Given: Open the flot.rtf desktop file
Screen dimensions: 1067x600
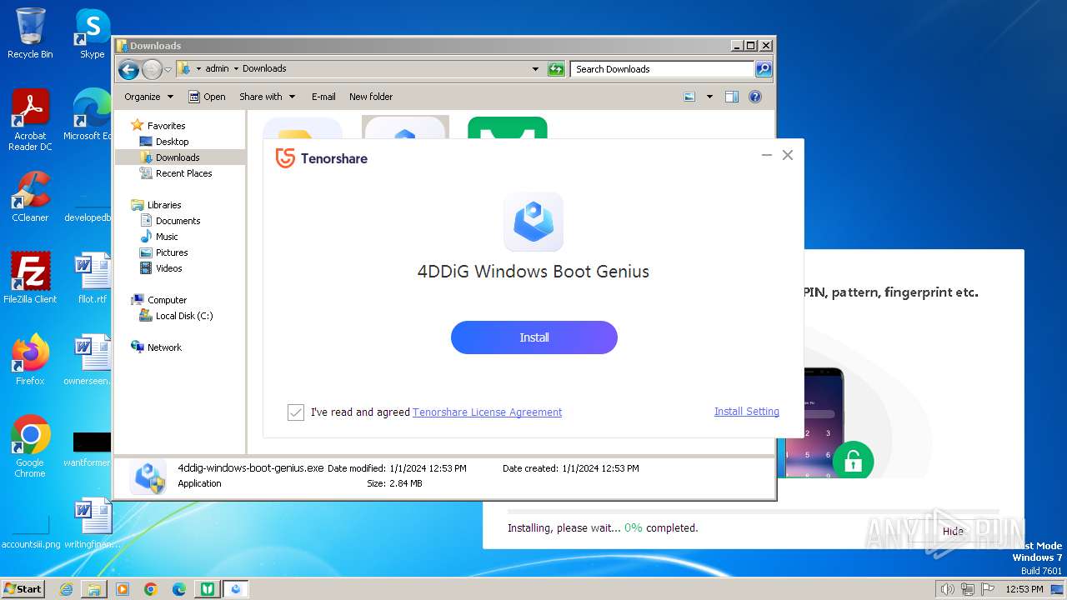Looking at the screenshot, I should [92, 277].
